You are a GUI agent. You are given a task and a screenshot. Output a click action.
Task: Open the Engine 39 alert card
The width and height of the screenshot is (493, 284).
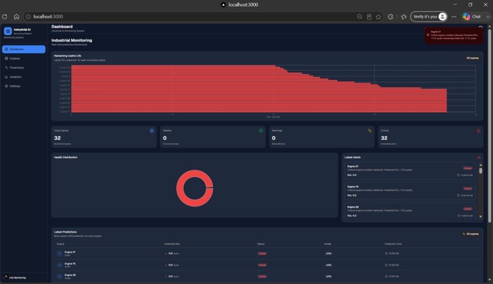point(410,211)
